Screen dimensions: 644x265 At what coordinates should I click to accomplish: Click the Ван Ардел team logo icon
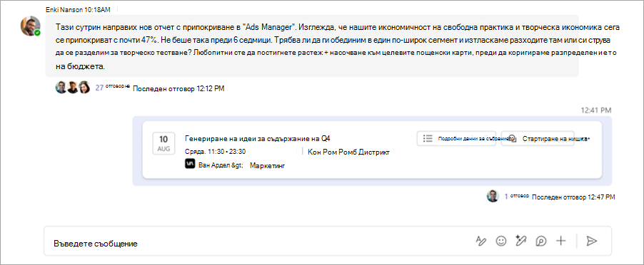point(190,165)
